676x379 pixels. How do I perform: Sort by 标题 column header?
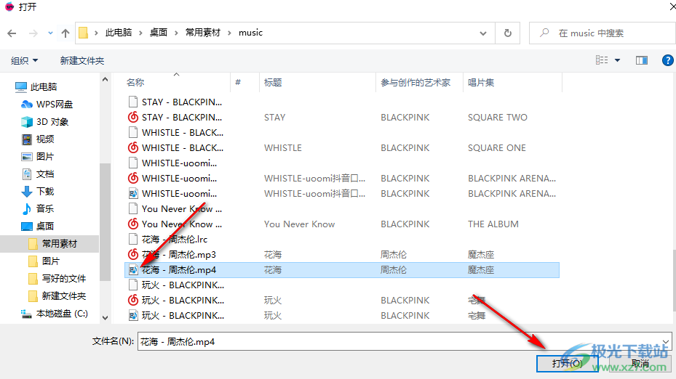click(x=273, y=83)
